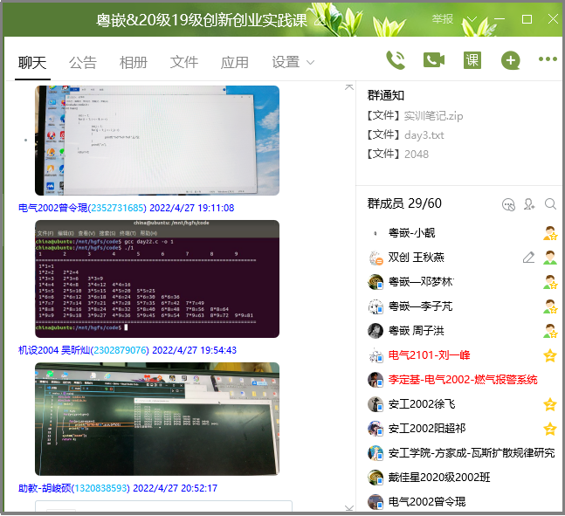
Task: Edit group nickname for 双创 王秋燕
Action: click(528, 258)
